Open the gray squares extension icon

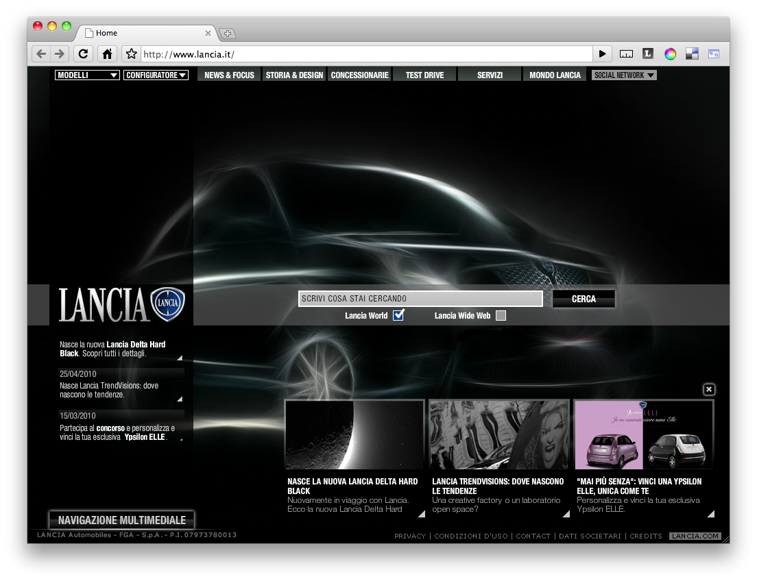692,54
